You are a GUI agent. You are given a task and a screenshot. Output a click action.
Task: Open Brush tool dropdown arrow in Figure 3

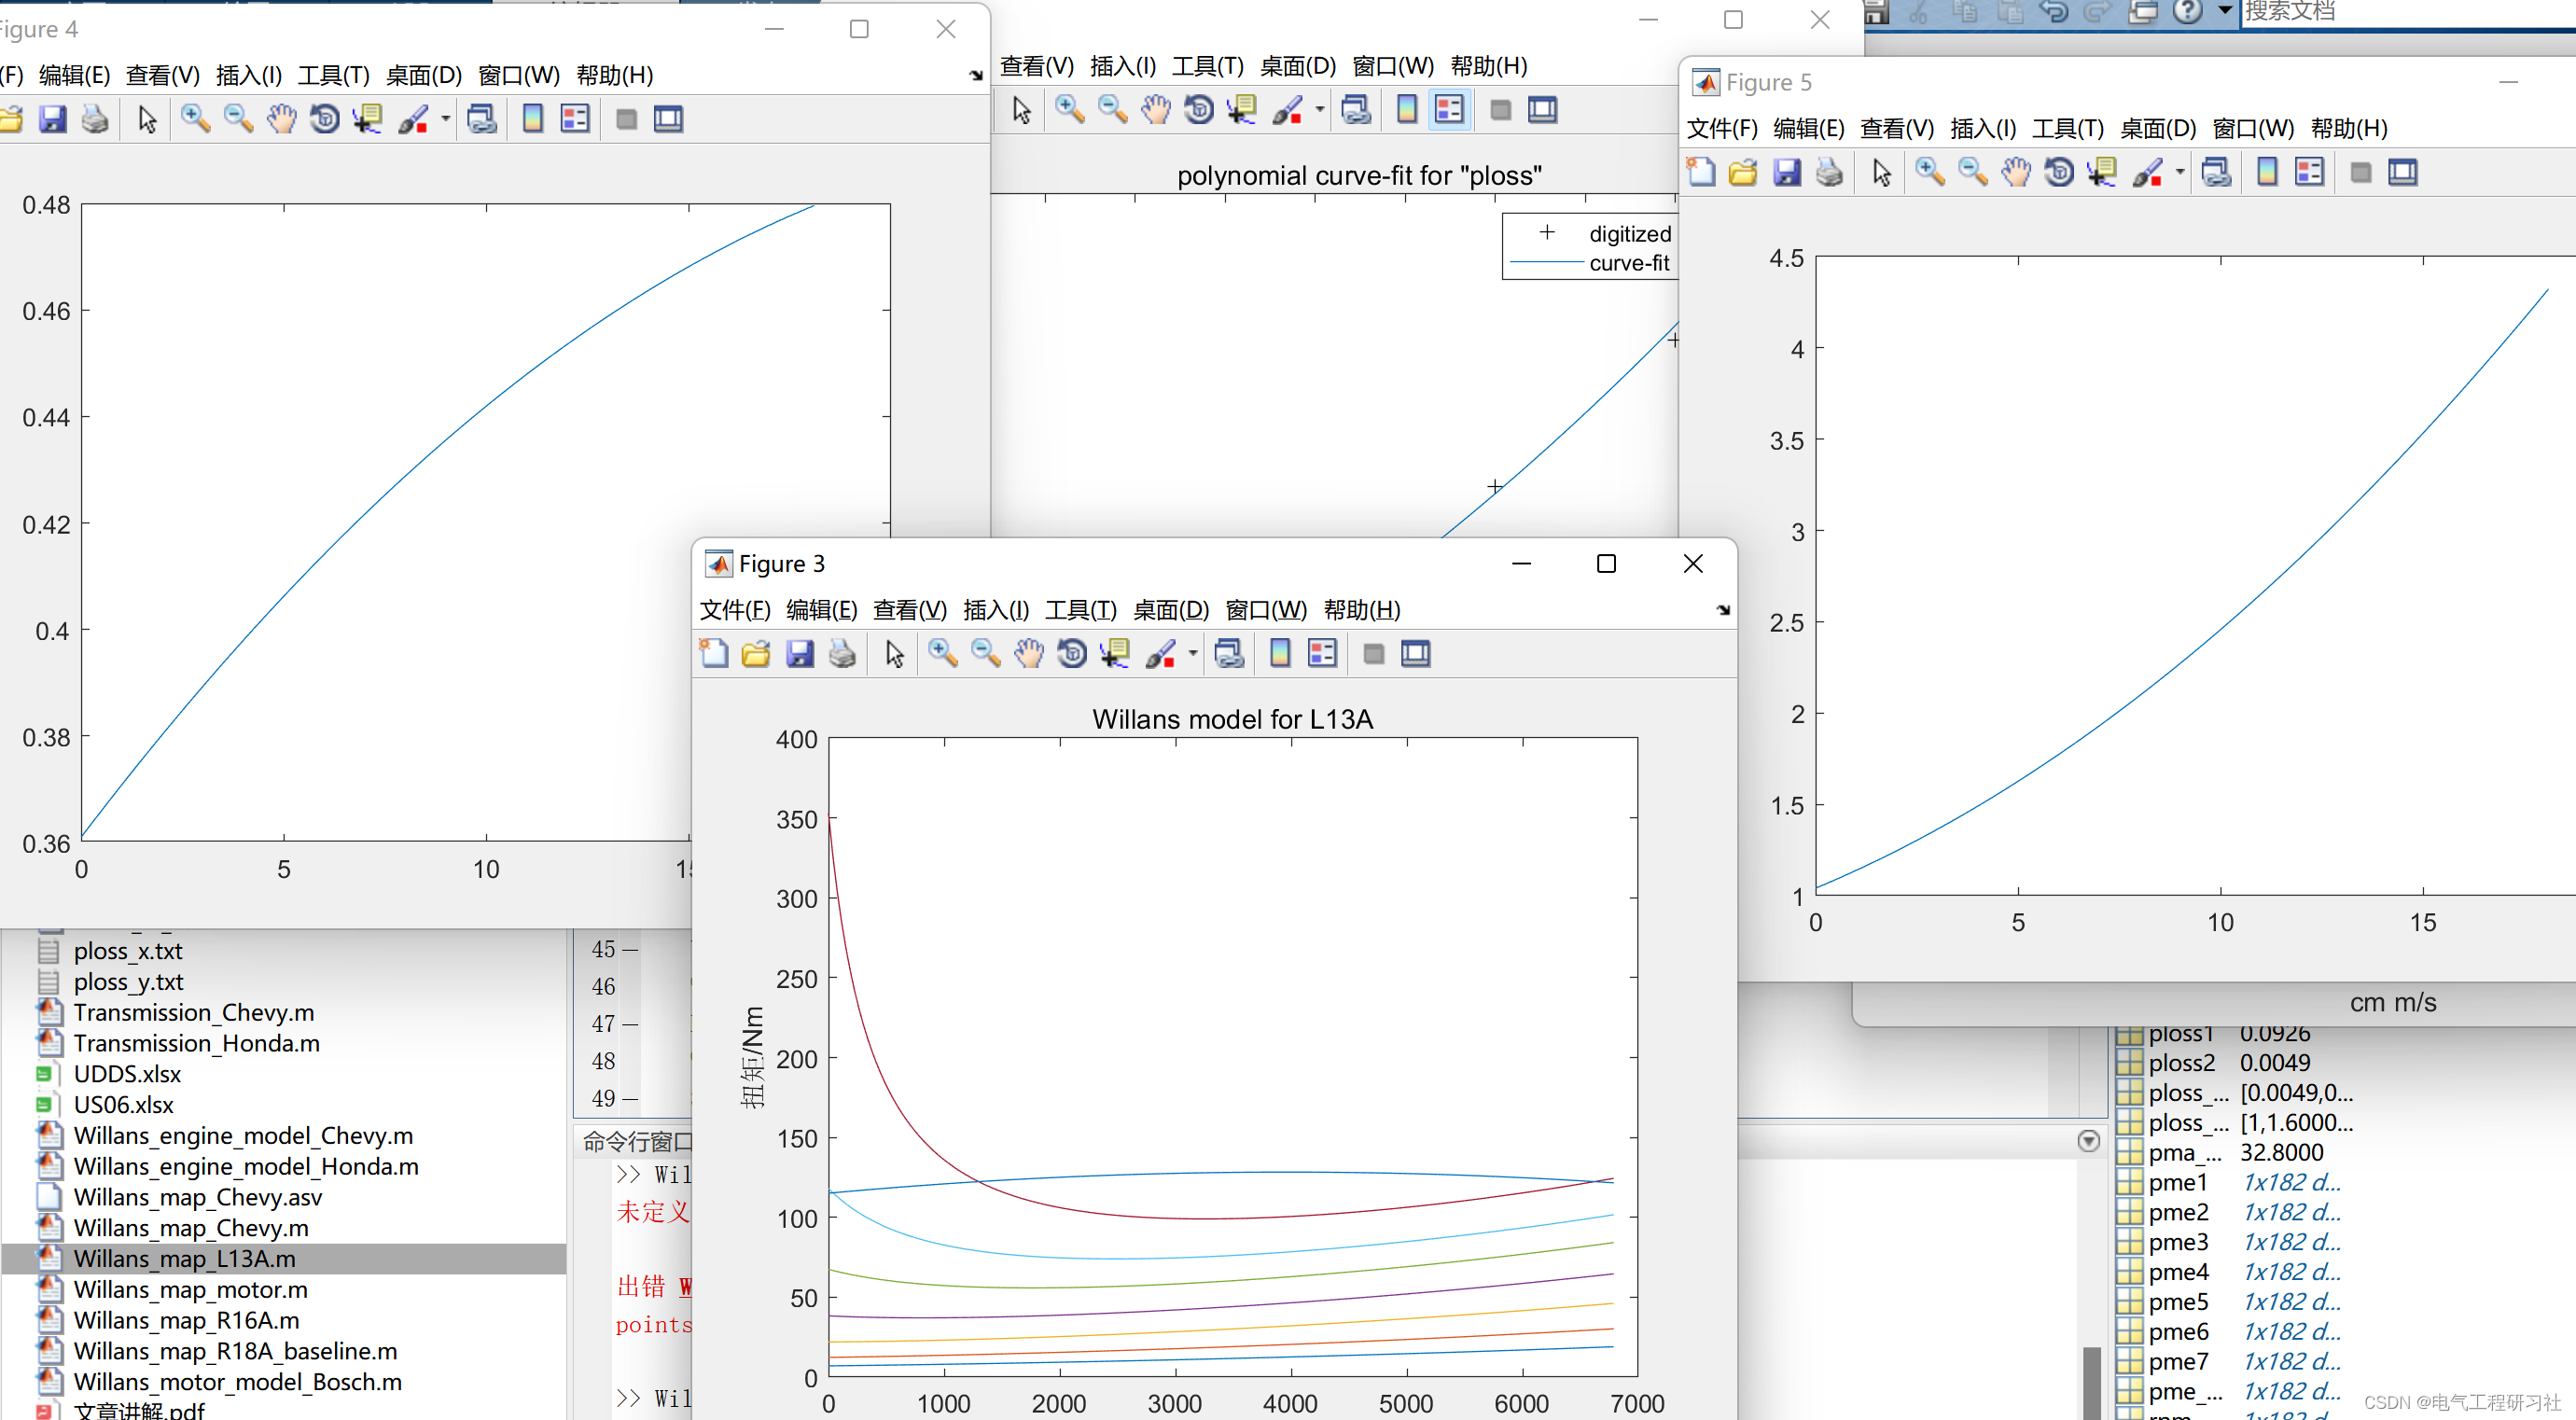(x=1193, y=654)
